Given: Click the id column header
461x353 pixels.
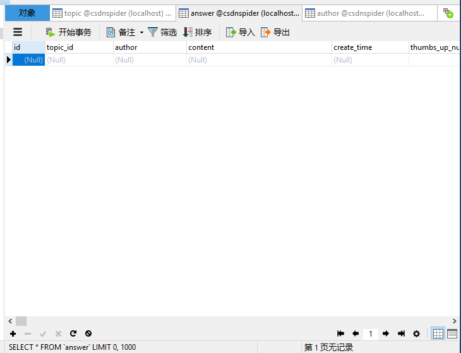Looking at the screenshot, I should [28, 47].
